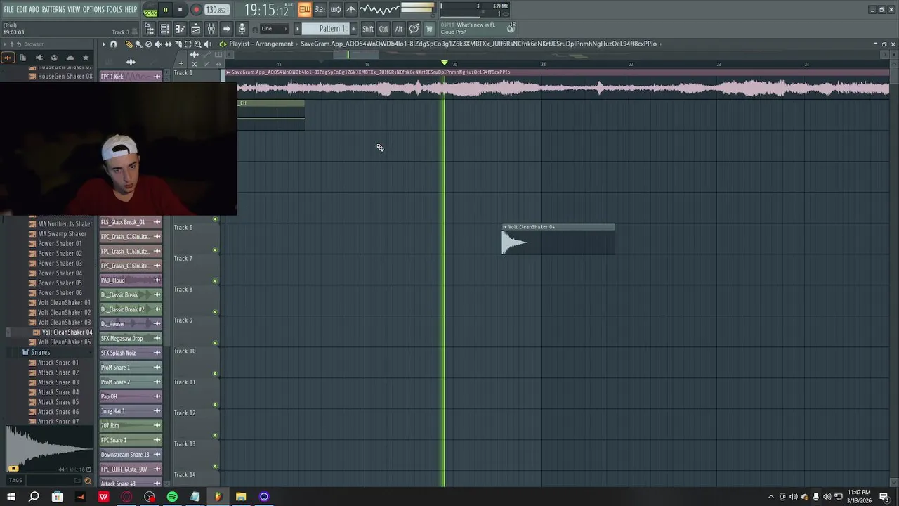Screen dimensions: 899x506
Task: Click the playhead marker on the timeline
Action: coord(444,63)
